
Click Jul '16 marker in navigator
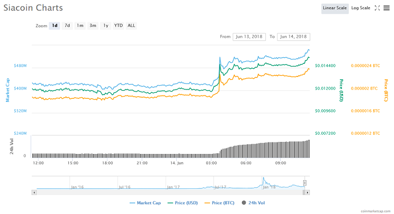click(x=124, y=187)
